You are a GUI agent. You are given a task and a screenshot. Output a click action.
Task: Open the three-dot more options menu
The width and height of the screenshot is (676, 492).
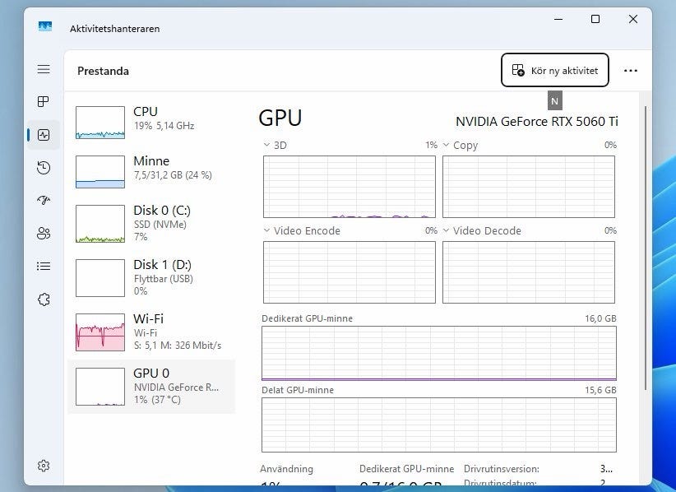pos(630,71)
